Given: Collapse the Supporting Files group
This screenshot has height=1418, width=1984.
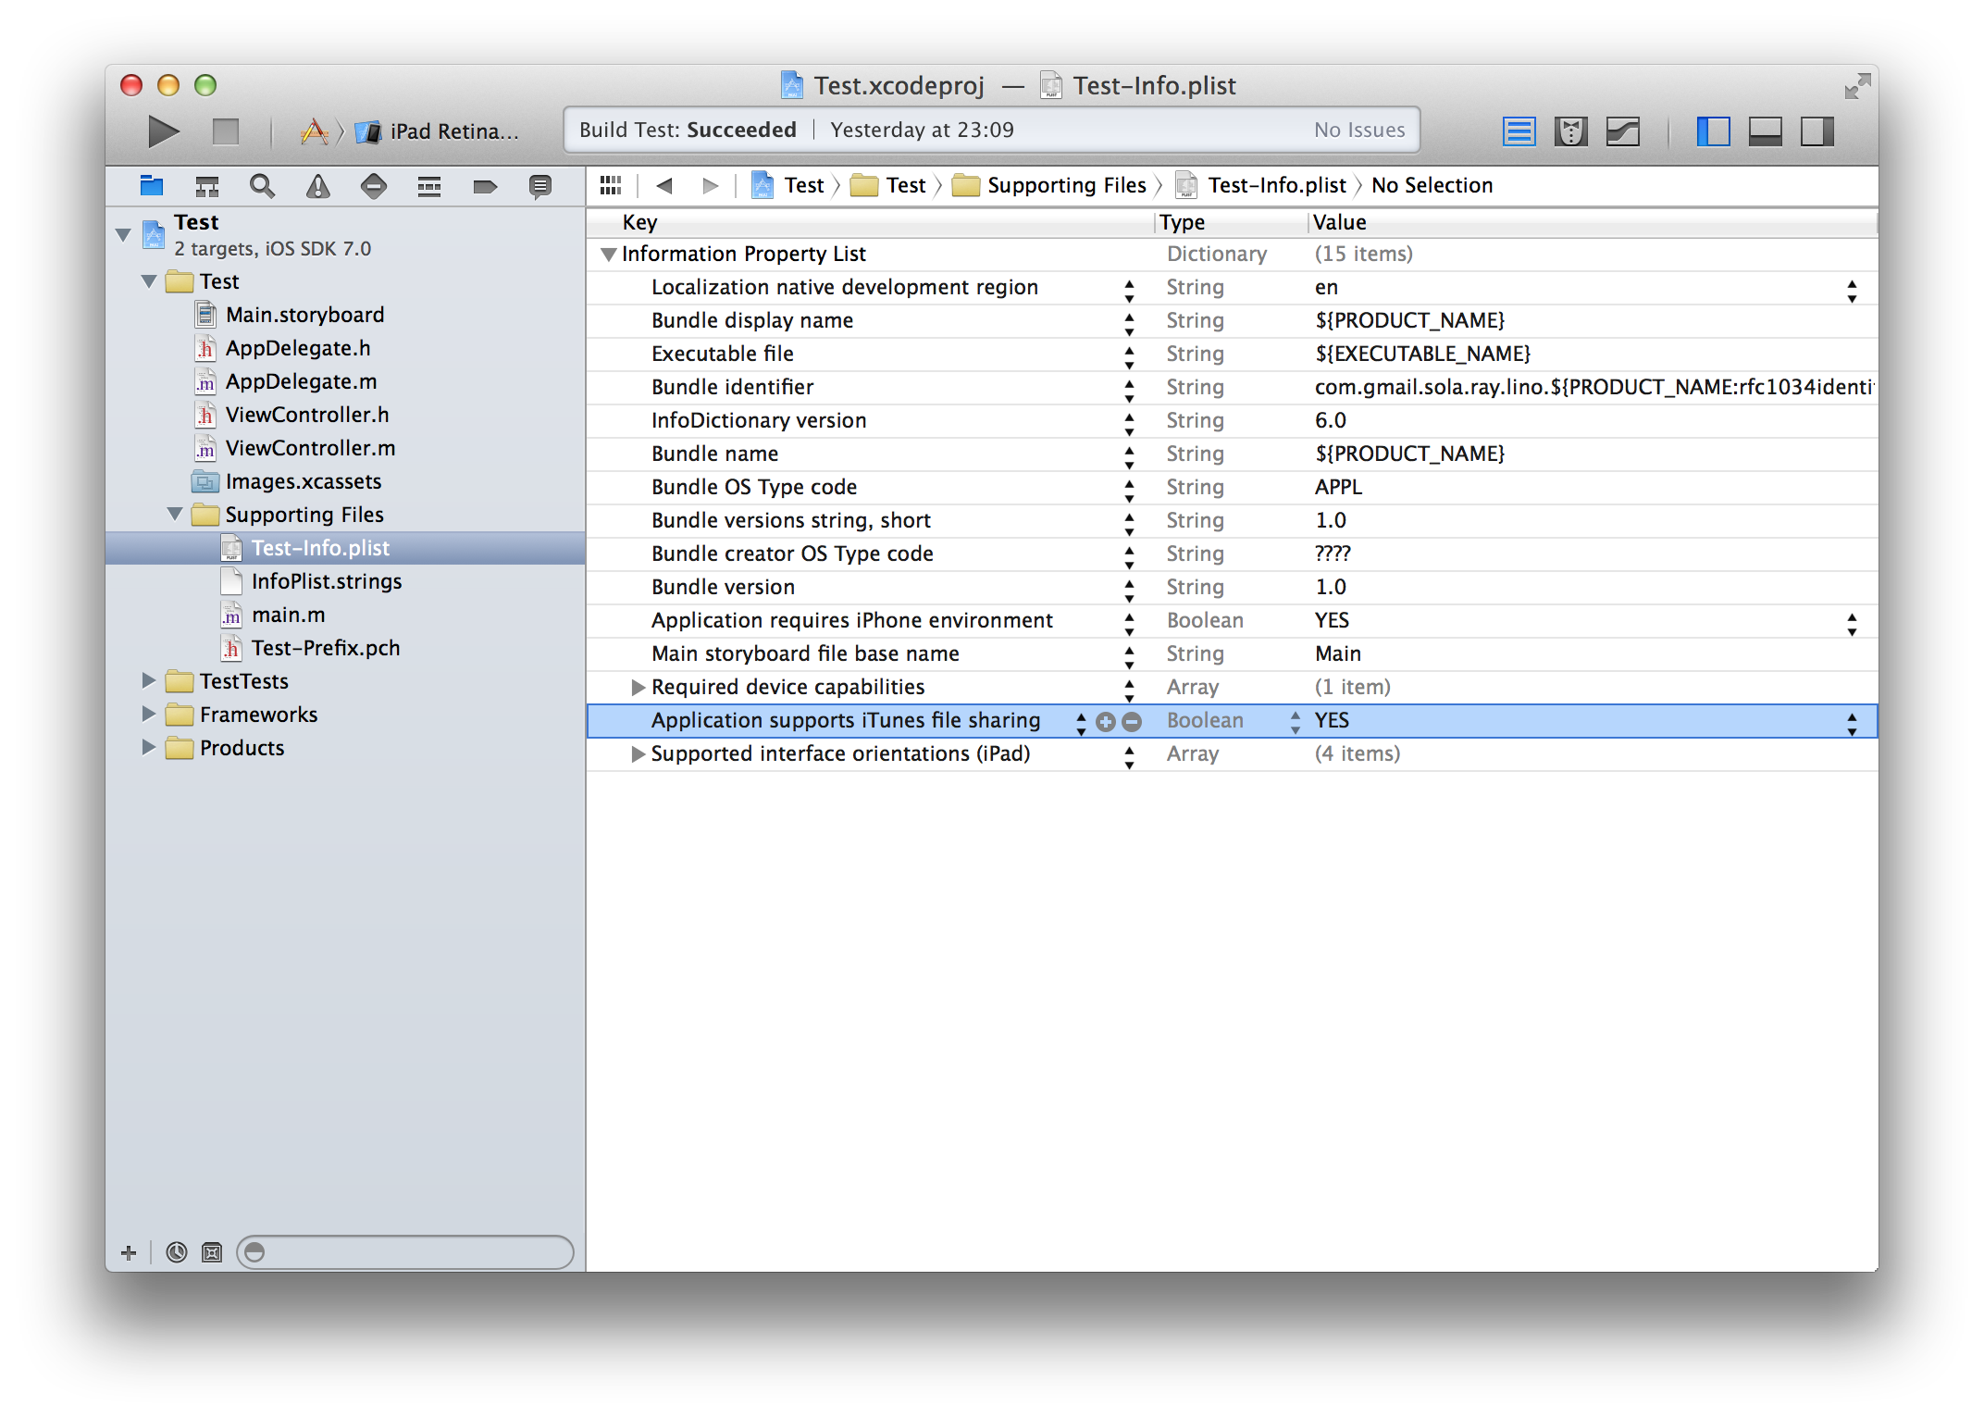Looking at the screenshot, I should tap(175, 515).
